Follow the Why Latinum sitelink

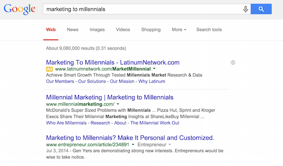152,81
